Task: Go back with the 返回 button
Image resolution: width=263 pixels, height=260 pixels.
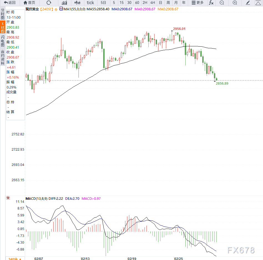Action: coord(10,3)
